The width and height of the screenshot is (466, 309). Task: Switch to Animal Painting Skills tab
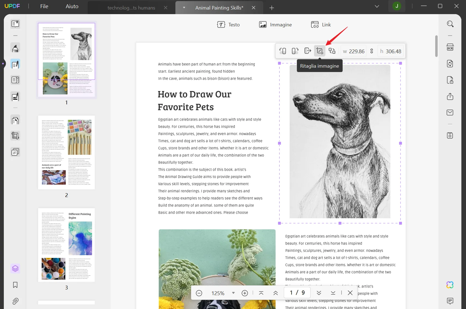coord(219,8)
